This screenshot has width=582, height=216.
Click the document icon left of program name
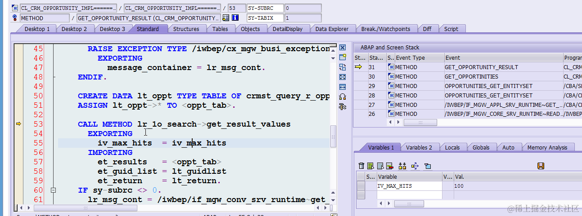tap(15, 8)
